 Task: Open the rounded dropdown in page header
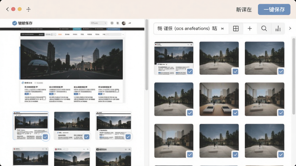(98, 23)
